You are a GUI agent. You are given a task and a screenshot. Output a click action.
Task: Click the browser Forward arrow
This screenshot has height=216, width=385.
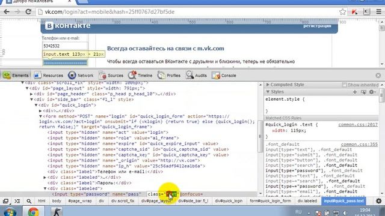click(x=17, y=12)
